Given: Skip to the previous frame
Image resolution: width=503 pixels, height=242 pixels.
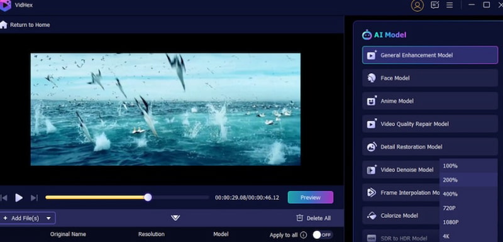Looking at the screenshot, I should (4, 198).
